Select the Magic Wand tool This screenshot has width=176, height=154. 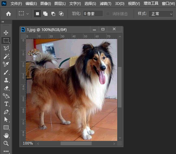click(x=6, y=56)
